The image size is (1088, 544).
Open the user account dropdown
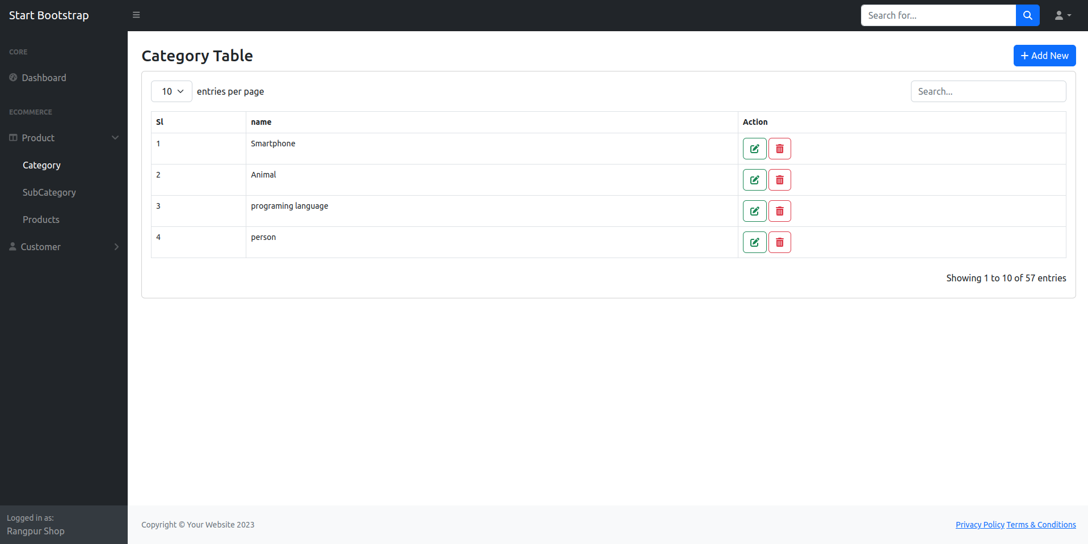pyautogui.click(x=1062, y=15)
